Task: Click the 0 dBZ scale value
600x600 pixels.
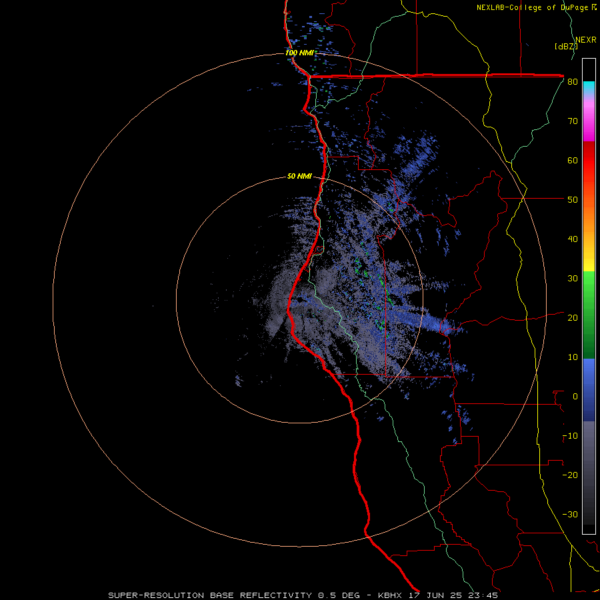Action: pyautogui.click(x=575, y=397)
